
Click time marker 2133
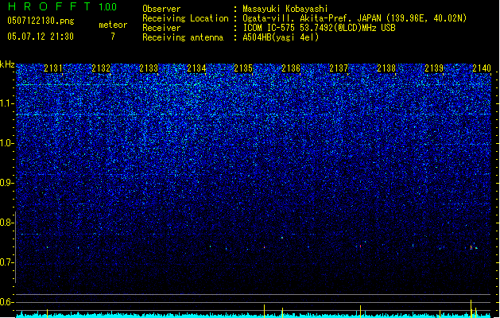pyautogui.click(x=149, y=68)
